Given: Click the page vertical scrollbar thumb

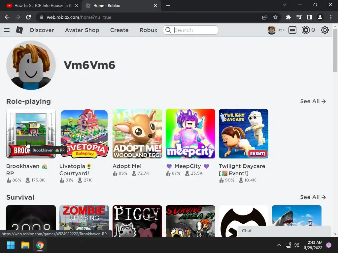Looking at the screenshot, I should pyautogui.click(x=335, y=50).
